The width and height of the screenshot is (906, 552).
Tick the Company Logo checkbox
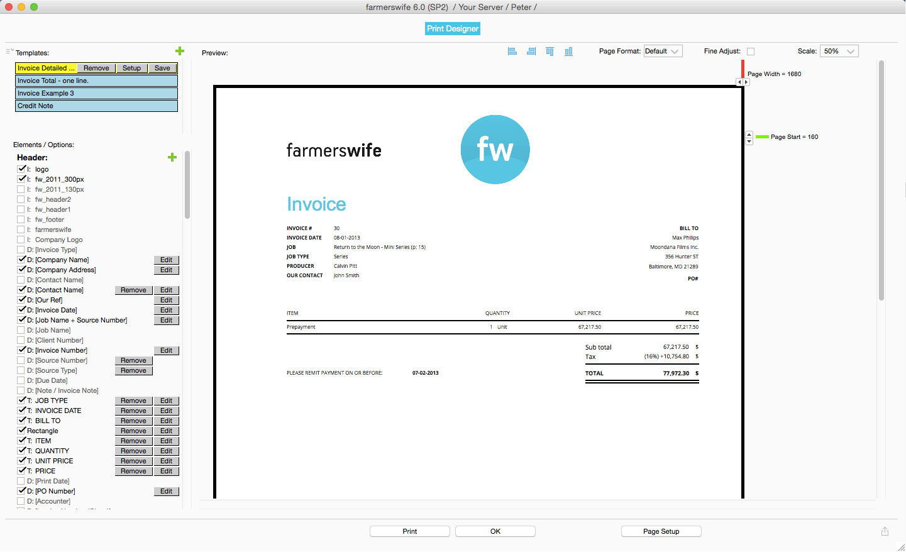[21, 240]
